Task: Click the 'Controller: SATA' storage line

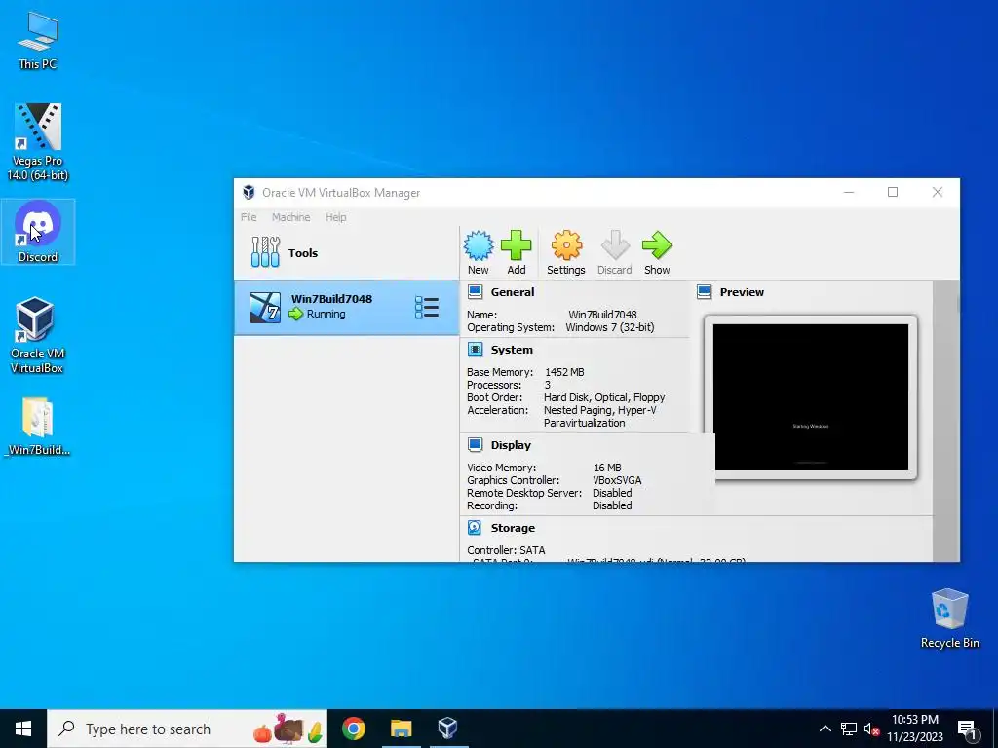Action: [506, 550]
